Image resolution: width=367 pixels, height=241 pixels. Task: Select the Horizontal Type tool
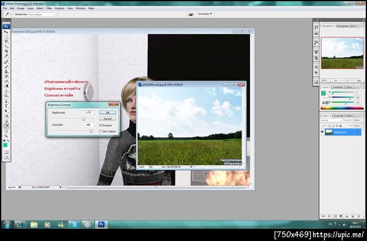pyautogui.click(x=6, y=106)
